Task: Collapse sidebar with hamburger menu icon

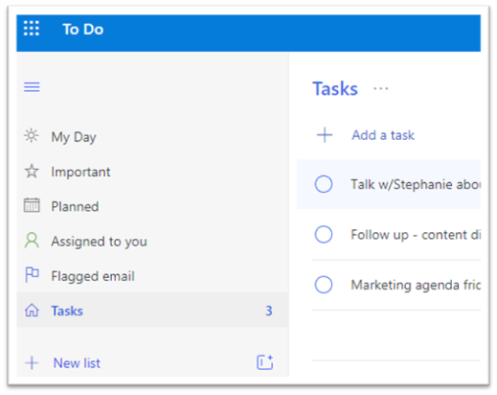Action: point(32,87)
